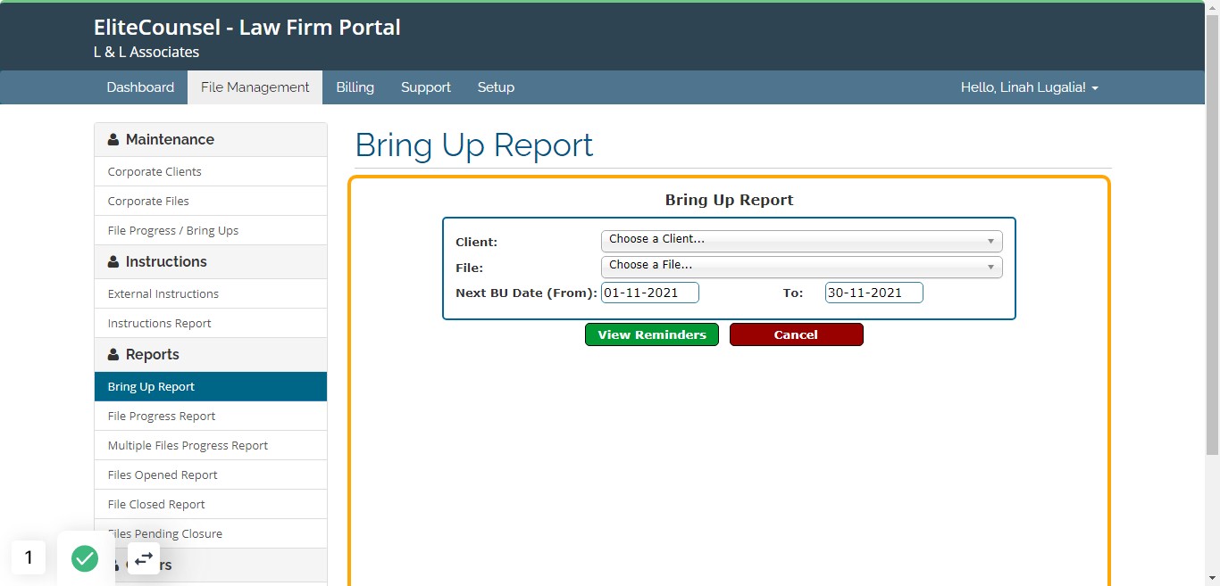Open the Choose a Client dropdown
Image resolution: width=1220 pixels, height=586 pixels.
801,241
